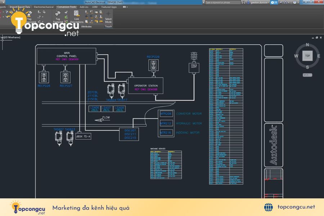324x216 pixels.
Task: Select the LS408 limit switch box
Action: [119, 109]
